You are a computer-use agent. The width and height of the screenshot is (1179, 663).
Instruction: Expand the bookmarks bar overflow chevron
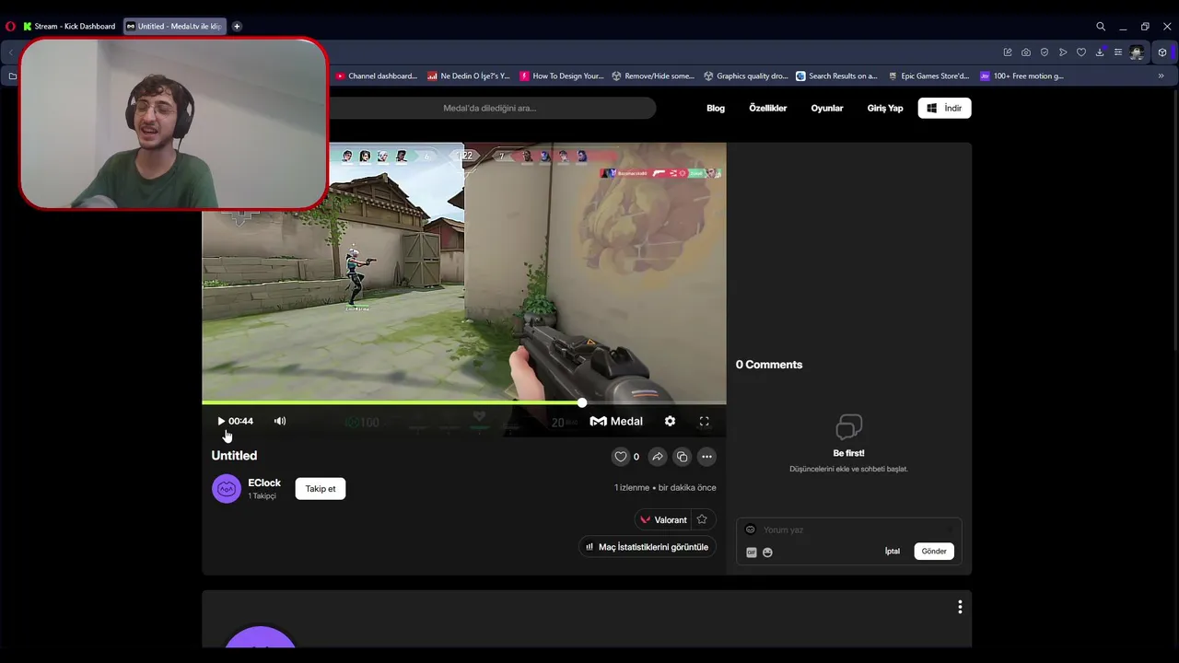click(1161, 76)
